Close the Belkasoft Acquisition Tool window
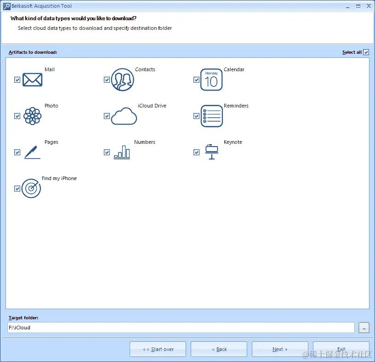Screen dimensions: 375x362 (x=369, y=6)
